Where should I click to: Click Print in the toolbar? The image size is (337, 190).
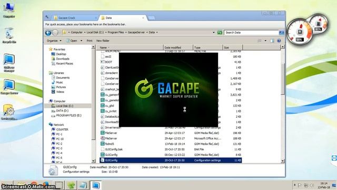[90, 41]
